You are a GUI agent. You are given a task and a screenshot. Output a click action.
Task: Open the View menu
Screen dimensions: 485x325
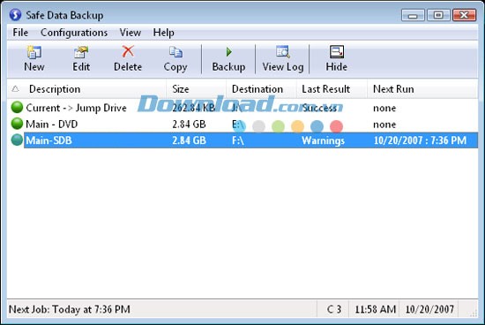point(131,33)
